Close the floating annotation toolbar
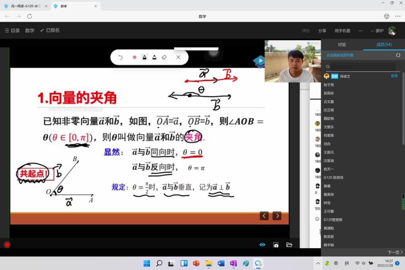This screenshot has height=270, width=405. tap(178, 58)
